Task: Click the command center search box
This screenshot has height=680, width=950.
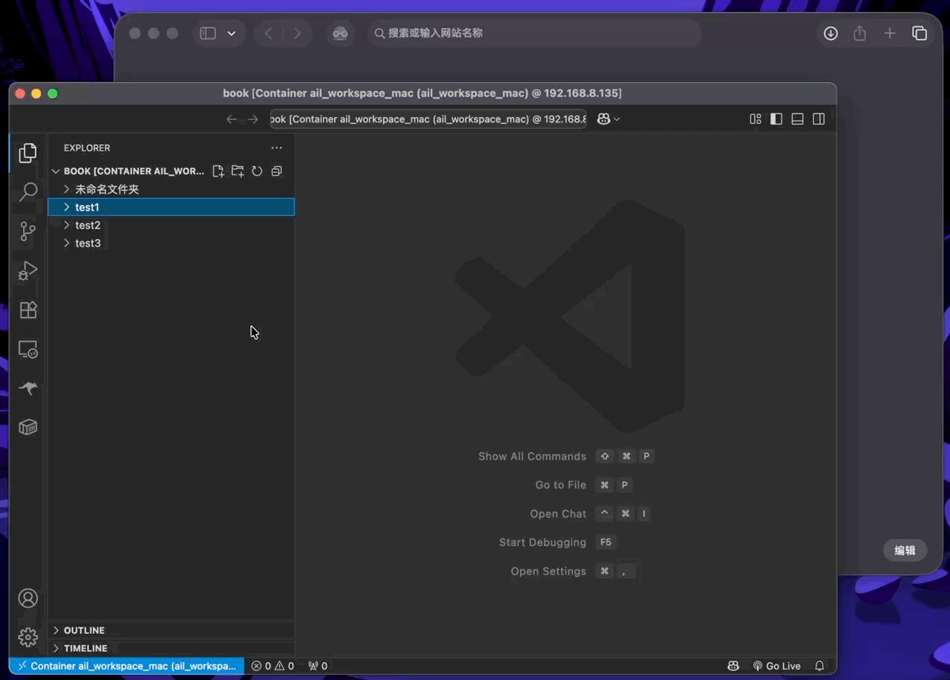Action: 428,119
